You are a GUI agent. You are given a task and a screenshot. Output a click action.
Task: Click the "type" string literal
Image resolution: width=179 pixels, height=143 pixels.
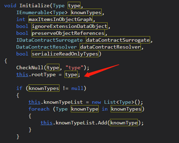75,68
